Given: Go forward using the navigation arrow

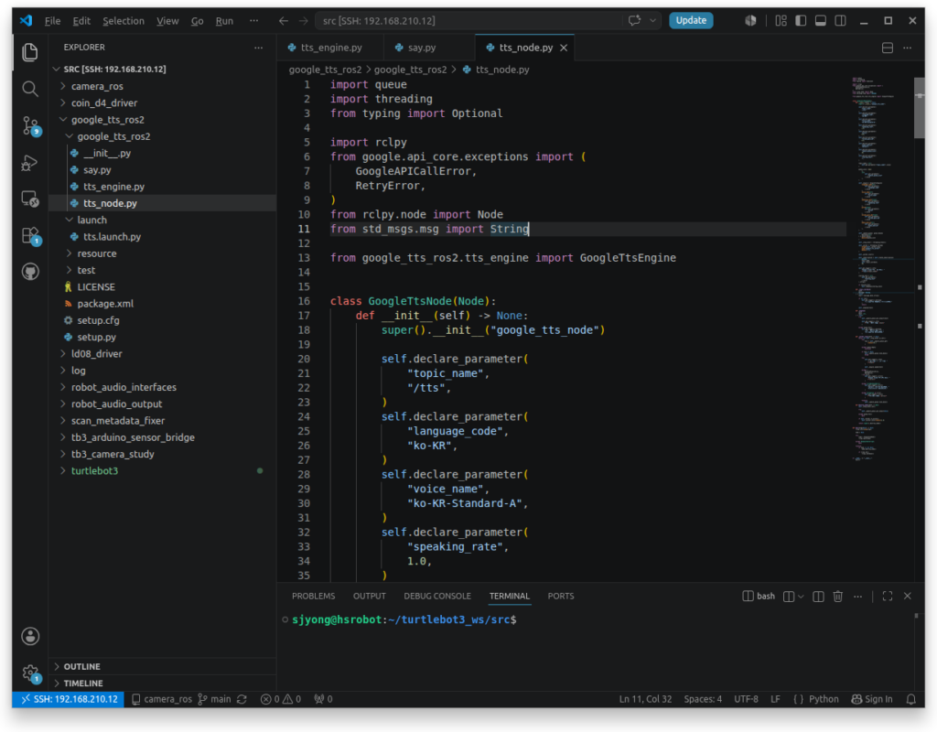Looking at the screenshot, I should 304,21.
